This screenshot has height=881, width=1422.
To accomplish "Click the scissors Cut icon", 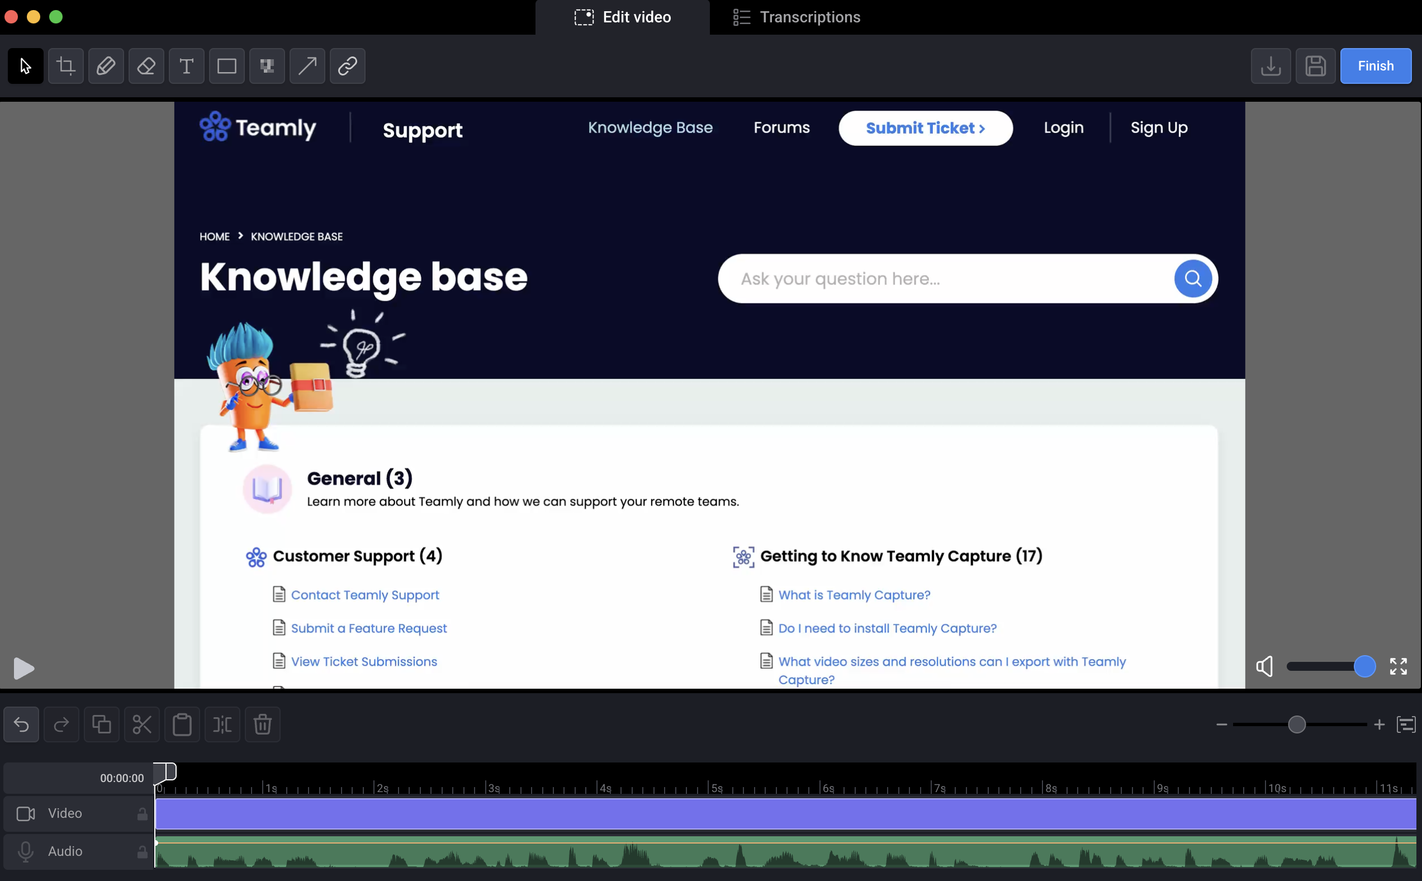I will 142,724.
